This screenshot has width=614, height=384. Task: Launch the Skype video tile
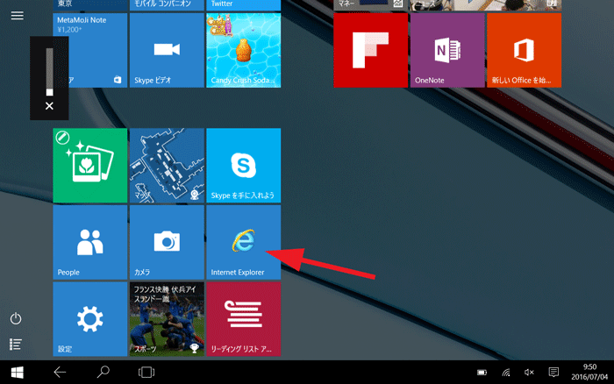tap(167, 50)
